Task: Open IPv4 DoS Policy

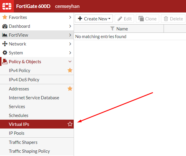Action: [x=37, y=79]
